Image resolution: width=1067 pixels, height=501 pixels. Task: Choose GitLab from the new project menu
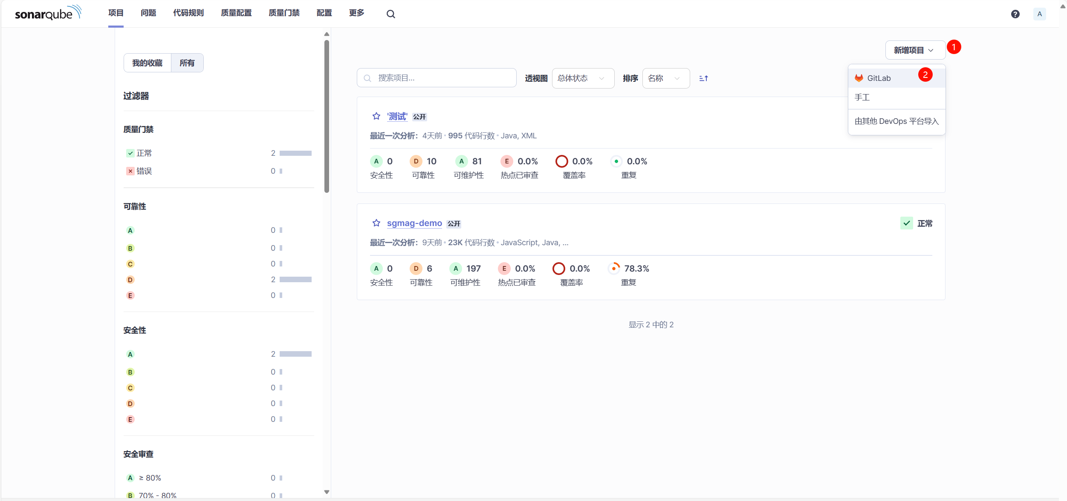point(879,78)
